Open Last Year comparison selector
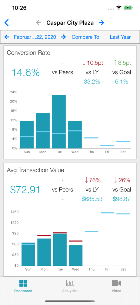The height and width of the screenshot is (305, 140). 120,37
